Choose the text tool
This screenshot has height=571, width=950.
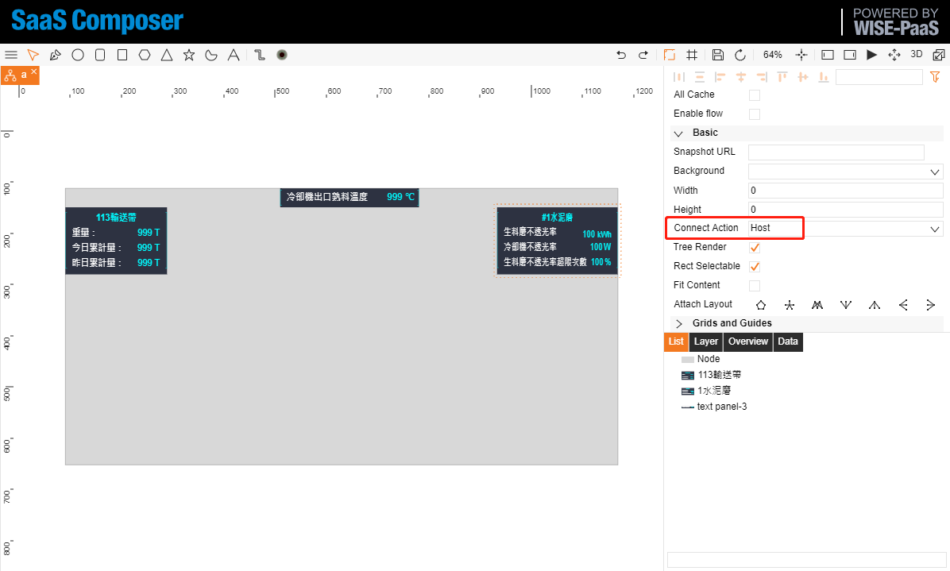click(234, 55)
